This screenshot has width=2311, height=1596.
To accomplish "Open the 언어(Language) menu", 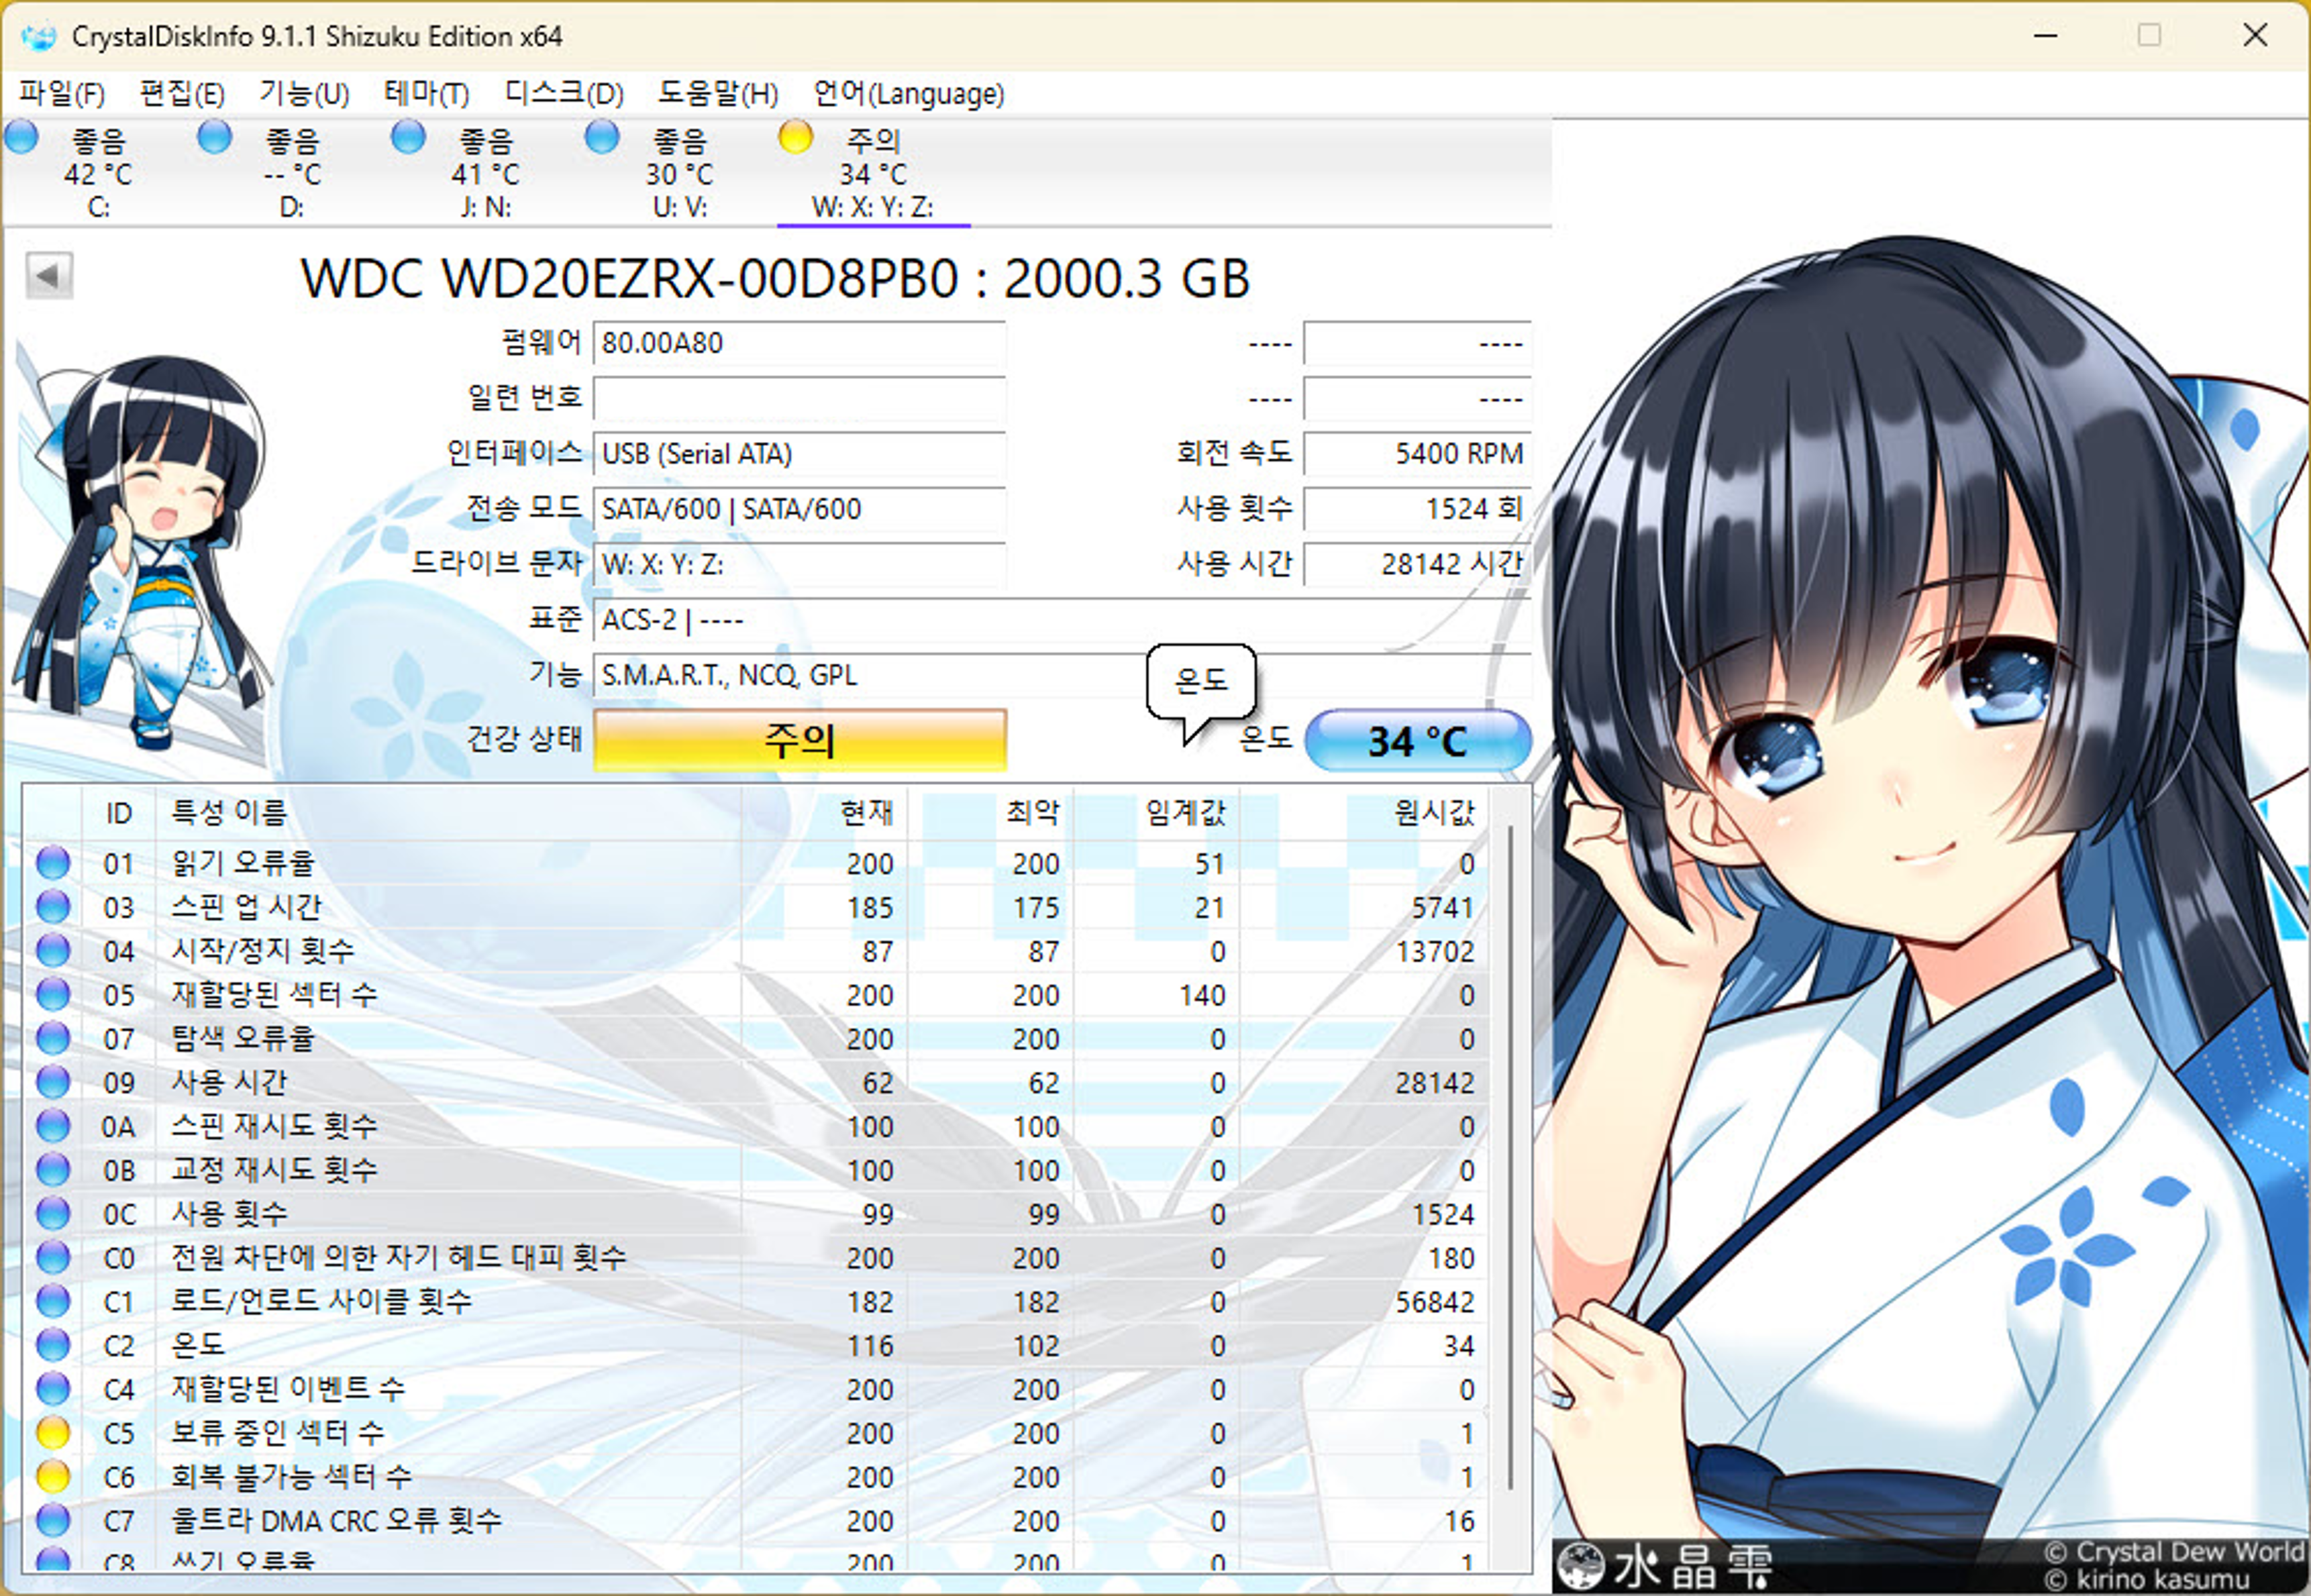I will coord(908,94).
